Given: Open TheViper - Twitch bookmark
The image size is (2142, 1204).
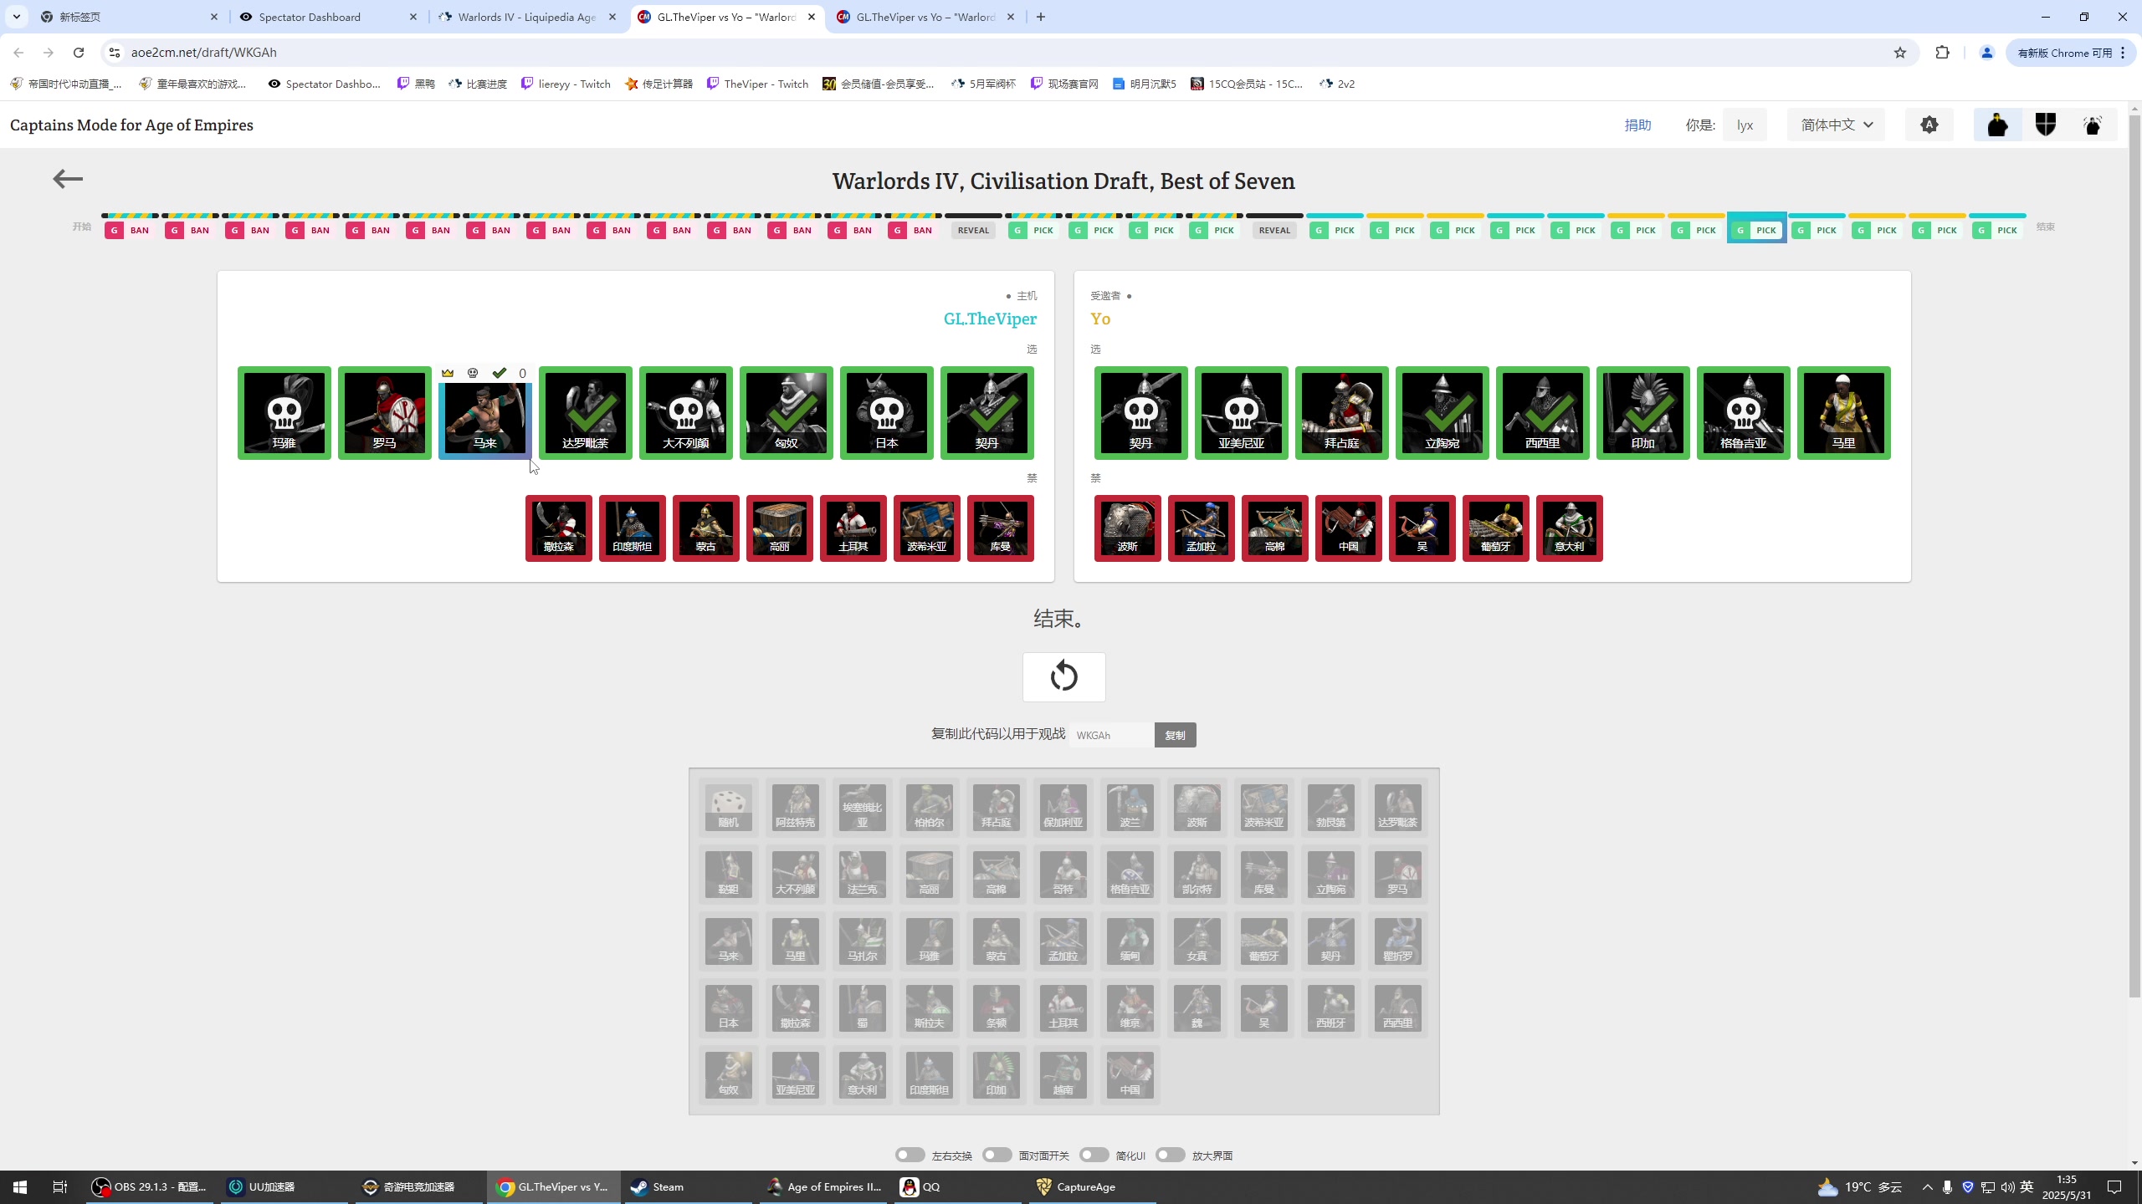Looking at the screenshot, I should (x=758, y=84).
